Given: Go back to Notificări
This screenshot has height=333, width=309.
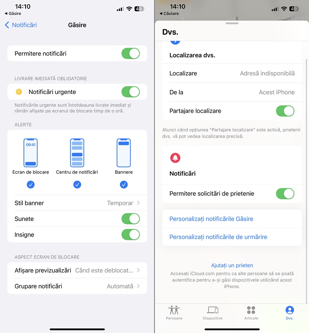Looking at the screenshot, I should coord(21,25).
